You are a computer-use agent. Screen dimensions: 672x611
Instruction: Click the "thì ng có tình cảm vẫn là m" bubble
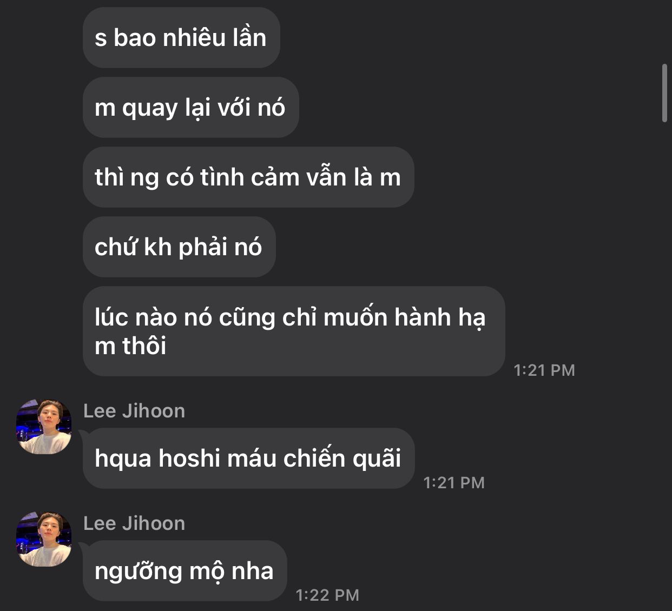click(x=248, y=177)
